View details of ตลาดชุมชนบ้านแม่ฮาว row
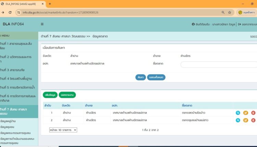The width and height of the screenshot is (257, 147). click(238, 120)
